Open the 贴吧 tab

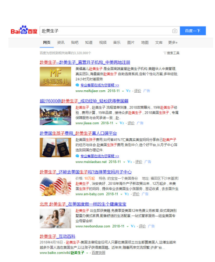(x=74, y=43)
